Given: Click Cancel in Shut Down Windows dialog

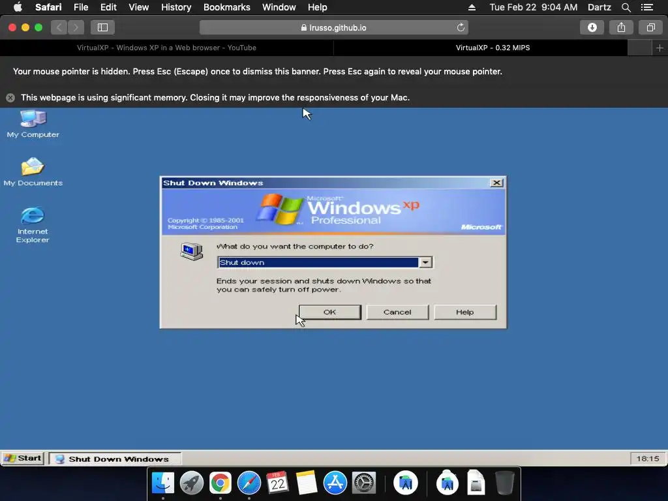Looking at the screenshot, I should tap(397, 312).
